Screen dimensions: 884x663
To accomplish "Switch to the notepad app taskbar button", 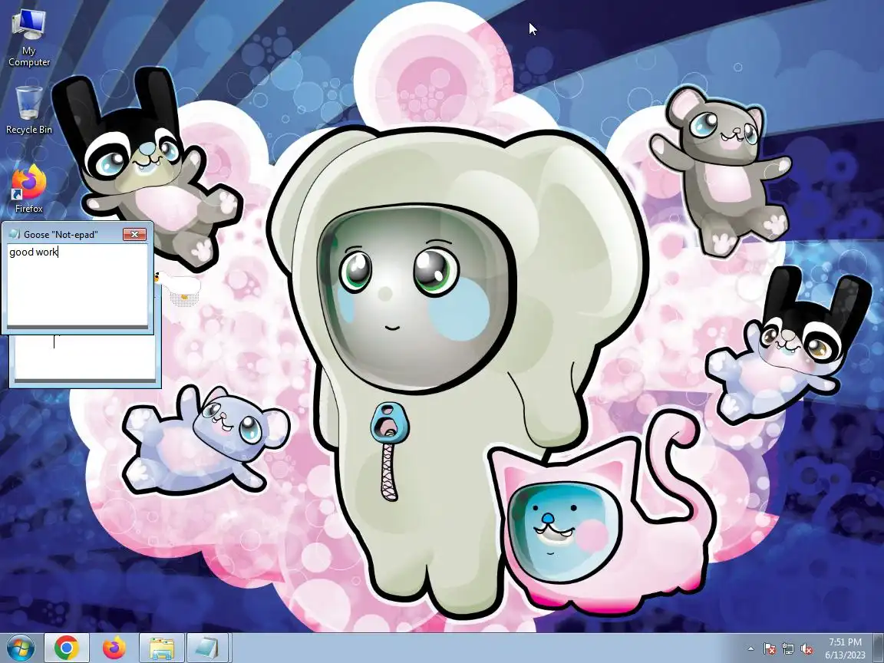I will click(x=207, y=648).
